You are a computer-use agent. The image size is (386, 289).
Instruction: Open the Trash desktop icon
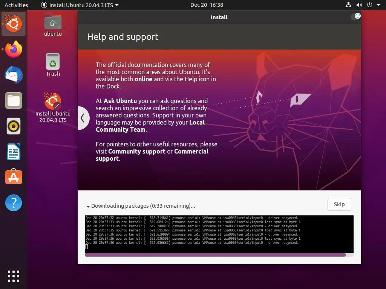pos(53,65)
